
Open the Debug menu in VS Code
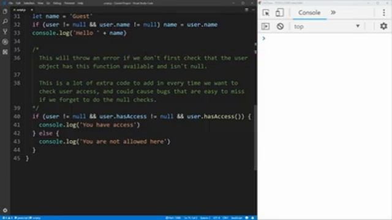tap(57, 3)
